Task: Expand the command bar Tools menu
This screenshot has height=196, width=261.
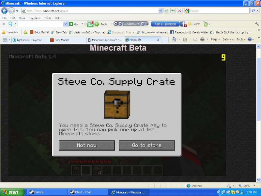Action: coord(241,40)
